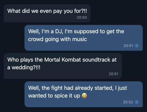Click the word 'fight' in last reply
Viewport: 147px width, 112px height.
[57, 88]
